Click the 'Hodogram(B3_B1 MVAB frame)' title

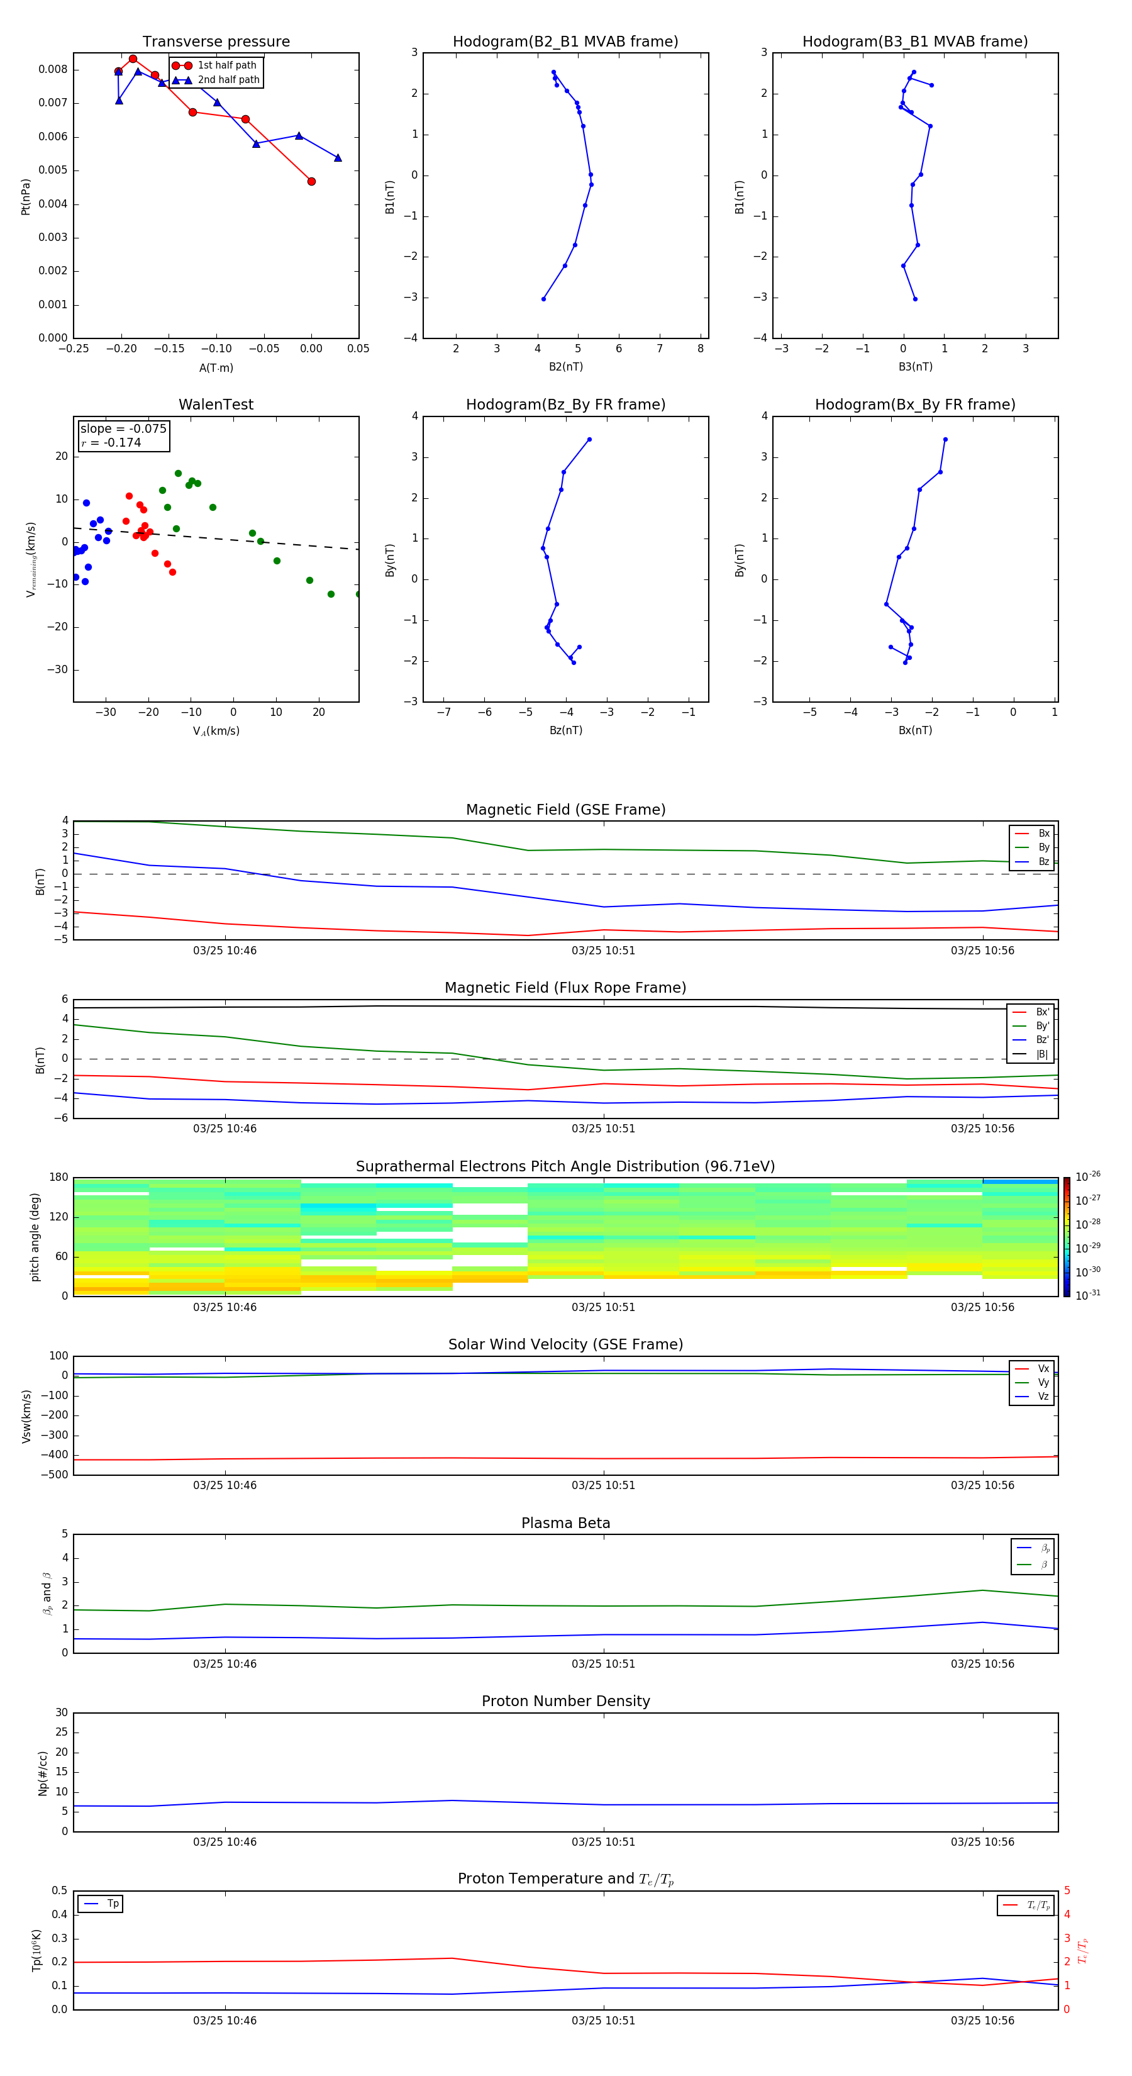915,42
